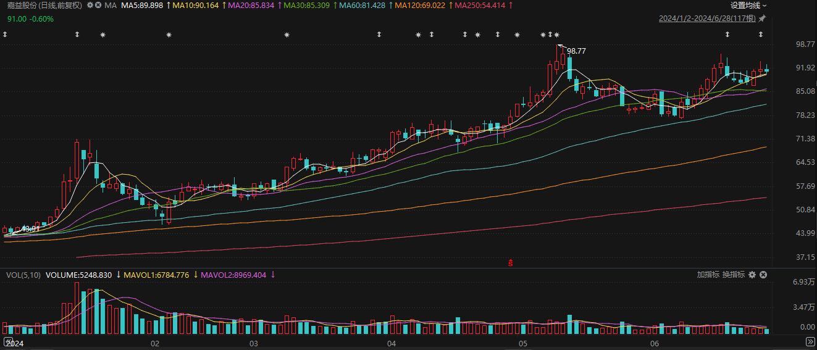Click the bottom-left timeline zoom icon

(7, 341)
